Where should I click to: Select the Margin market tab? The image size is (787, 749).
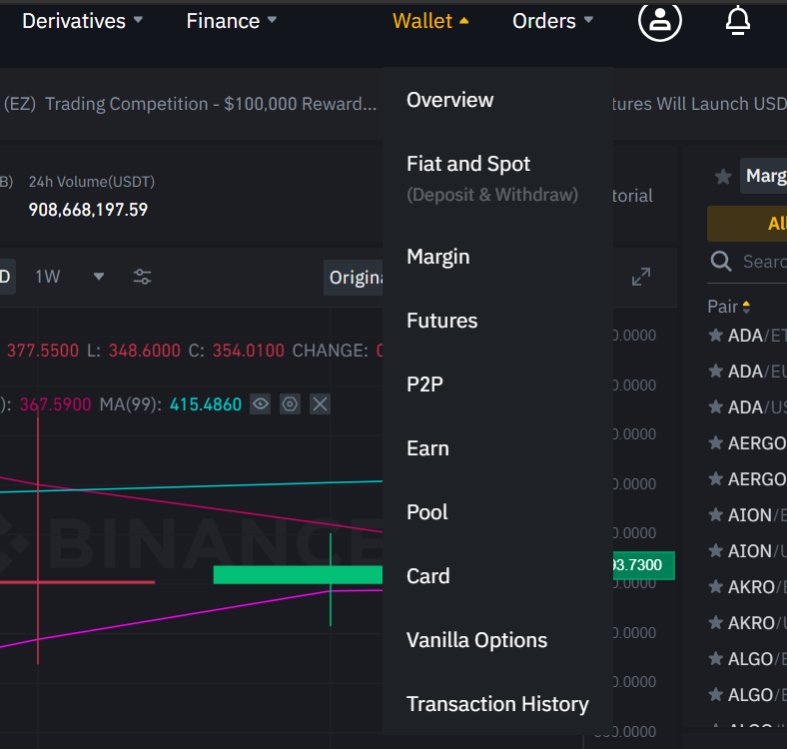[x=763, y=176]
